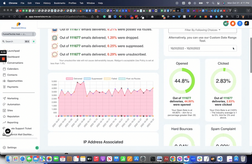The image size is (252, 164).
Task: Open the Trash in the Dock
Action: (243, 159)
